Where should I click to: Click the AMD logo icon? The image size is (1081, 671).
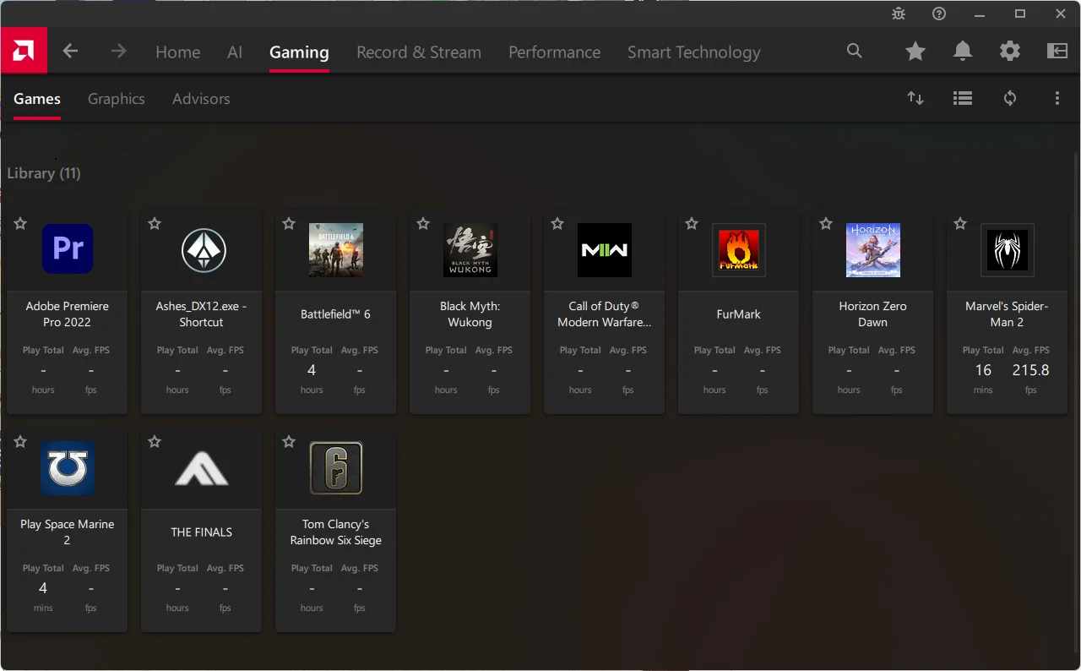[24, 51]
